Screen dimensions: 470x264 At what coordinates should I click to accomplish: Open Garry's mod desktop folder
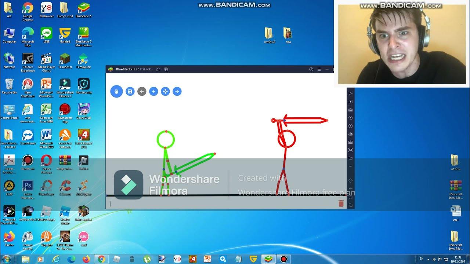point(65,10)
